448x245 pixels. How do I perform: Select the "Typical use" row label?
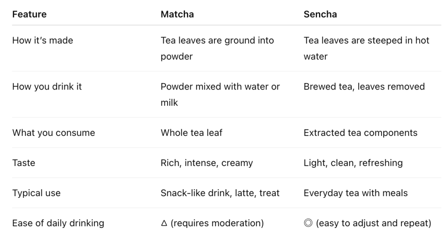point(36,193)
